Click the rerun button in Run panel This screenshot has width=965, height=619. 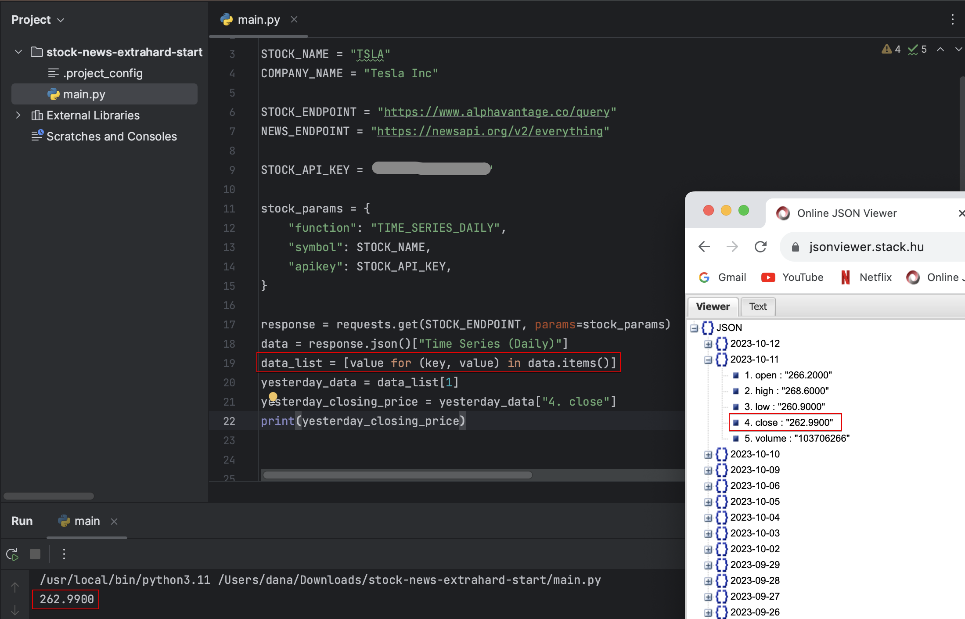[x=13, y=554]
